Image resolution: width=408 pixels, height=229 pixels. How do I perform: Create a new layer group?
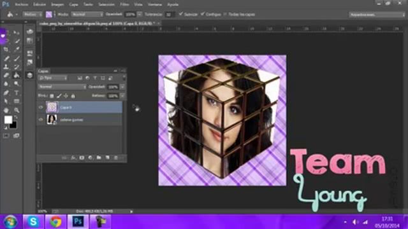[x=99, y=158]
